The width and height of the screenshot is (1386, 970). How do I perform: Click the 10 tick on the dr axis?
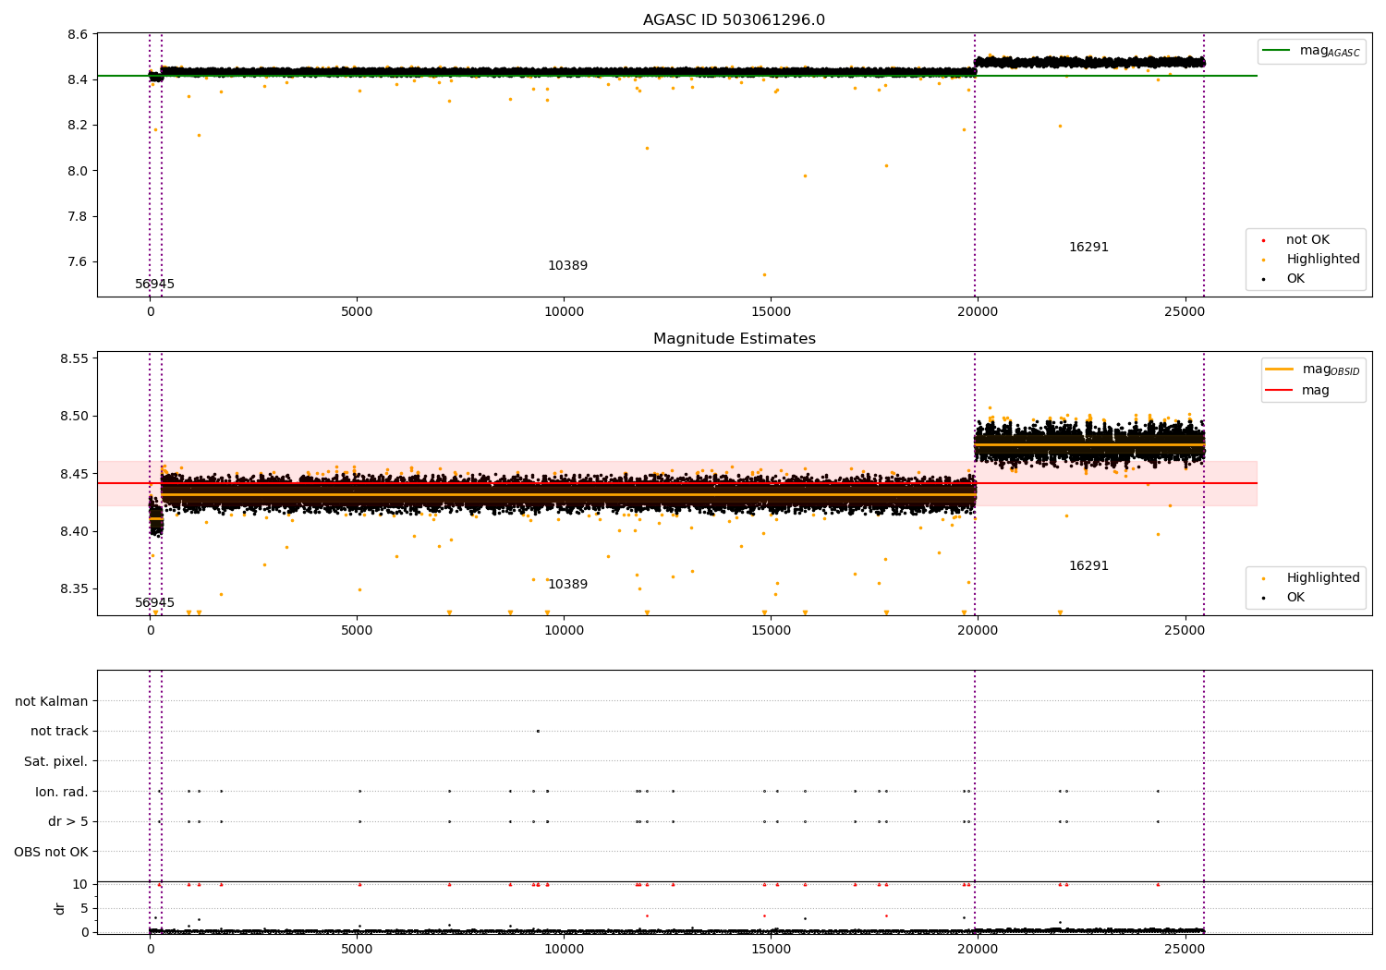[80, 884]
